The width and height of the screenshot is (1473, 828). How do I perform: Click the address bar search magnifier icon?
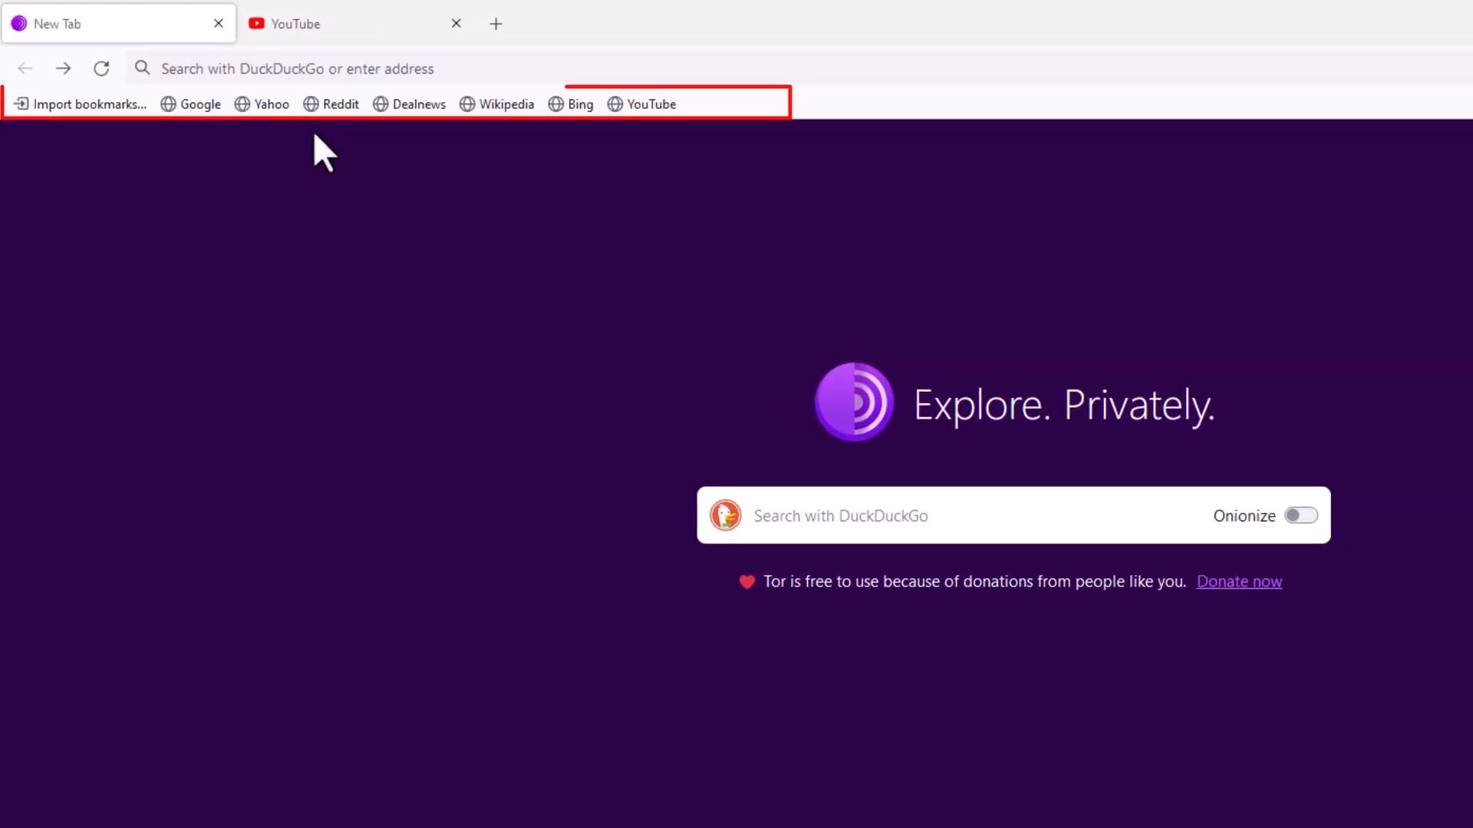click(142, 68)
